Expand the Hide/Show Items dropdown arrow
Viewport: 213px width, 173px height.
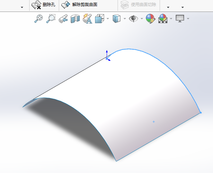point(142,19)
